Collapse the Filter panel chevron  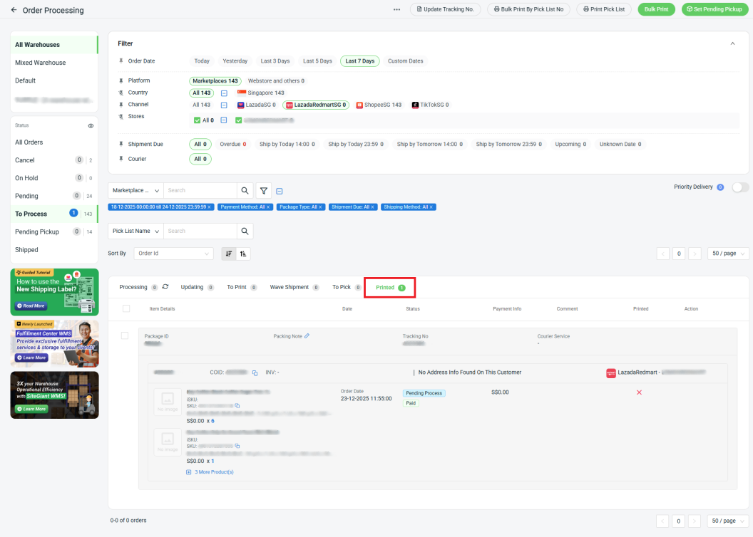coord(732,44)
